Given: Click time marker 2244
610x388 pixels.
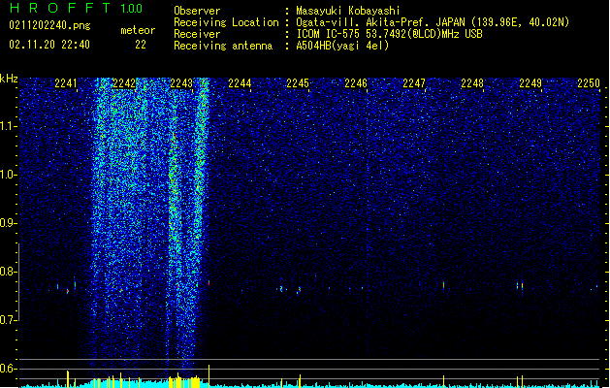Looking at the screenshot, I should [x=240, y=83].
